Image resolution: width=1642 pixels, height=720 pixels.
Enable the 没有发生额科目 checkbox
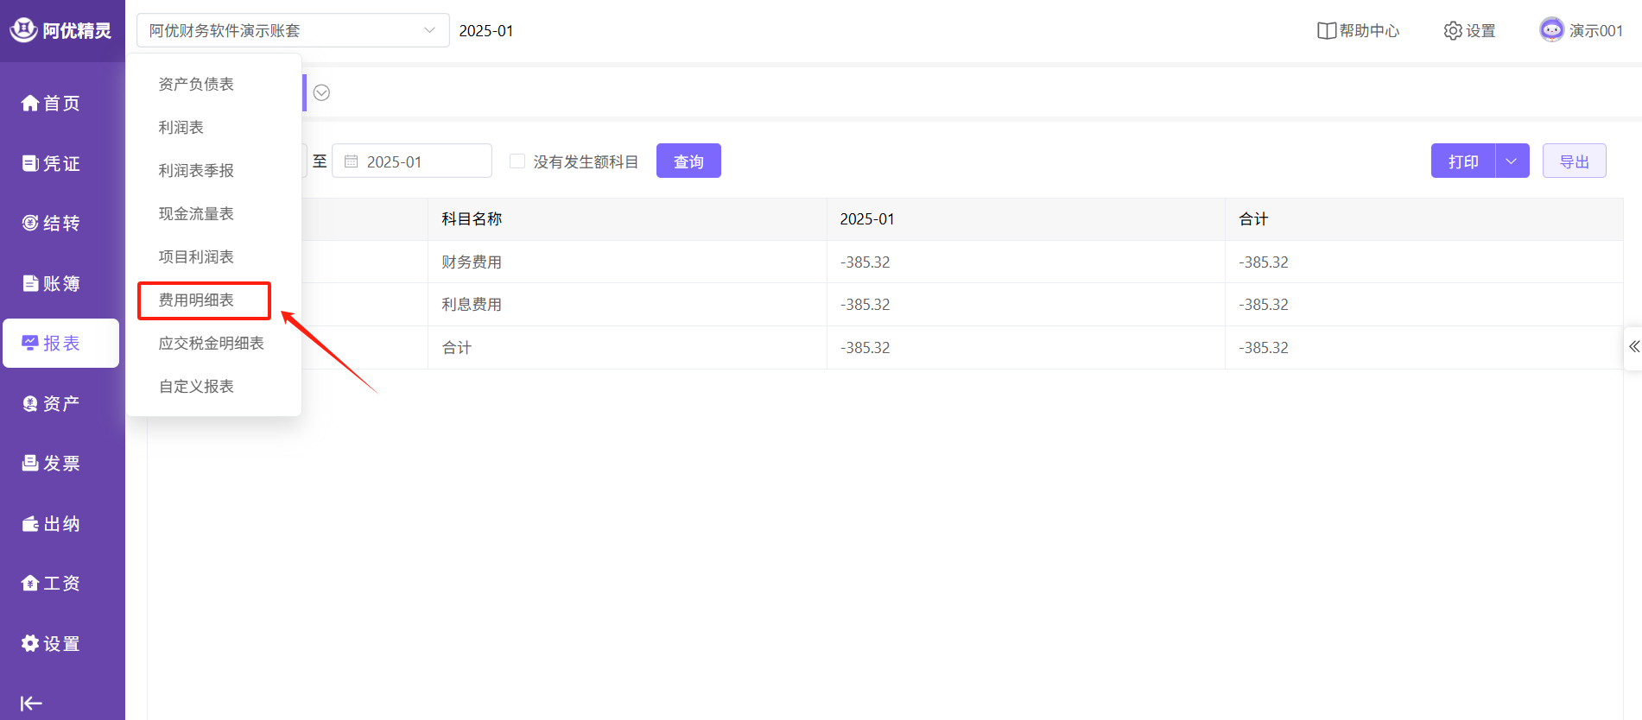(517, 161)
